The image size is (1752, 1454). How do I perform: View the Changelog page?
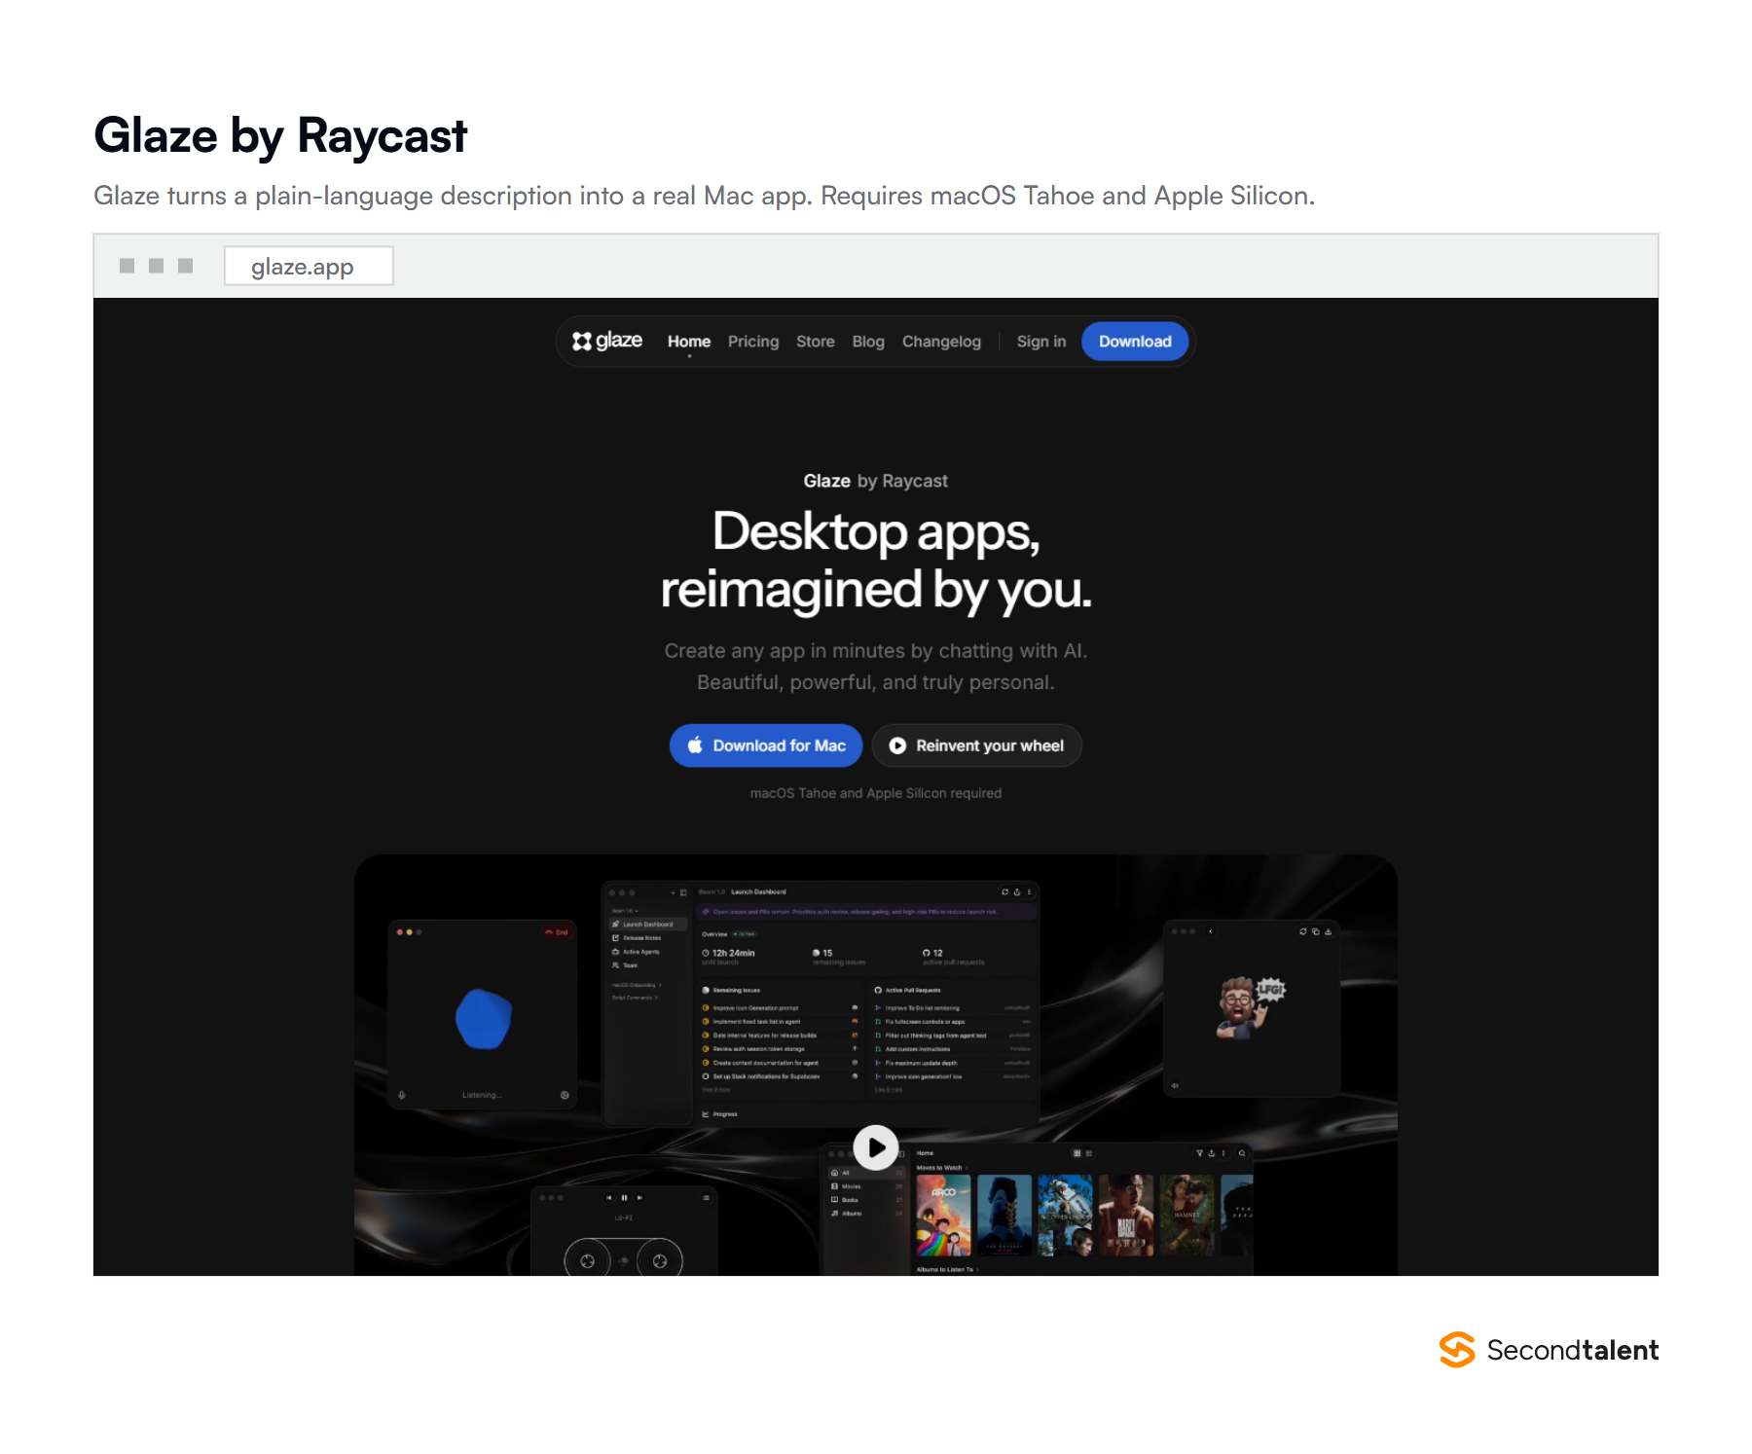coord(941,342)
